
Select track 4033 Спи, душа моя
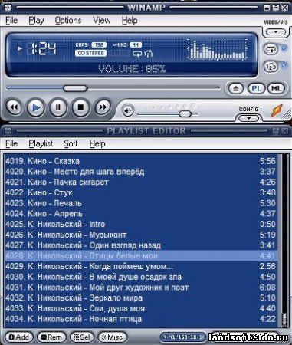click(141, 308)
